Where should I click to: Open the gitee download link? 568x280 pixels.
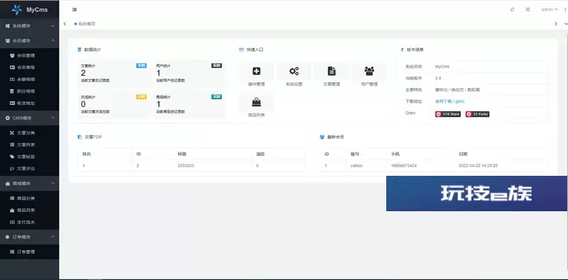(460, 101)
